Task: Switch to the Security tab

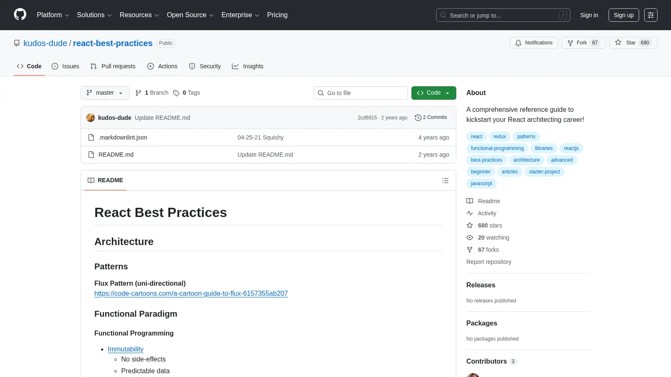Action: coord(205,66)
